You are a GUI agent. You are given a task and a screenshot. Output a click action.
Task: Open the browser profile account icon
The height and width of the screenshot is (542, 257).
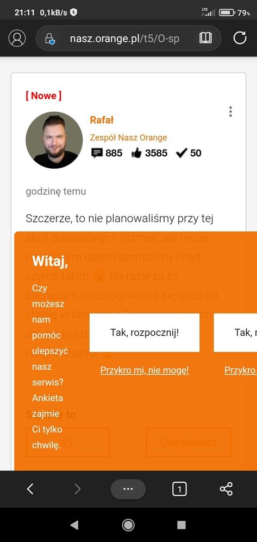(17, 38)
